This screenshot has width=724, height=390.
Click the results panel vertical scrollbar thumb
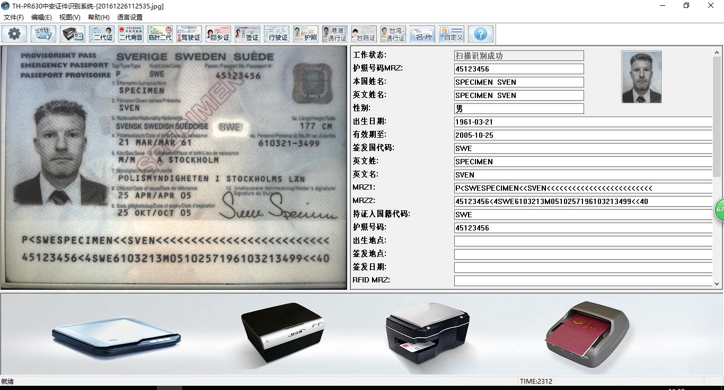click(717, 117)
